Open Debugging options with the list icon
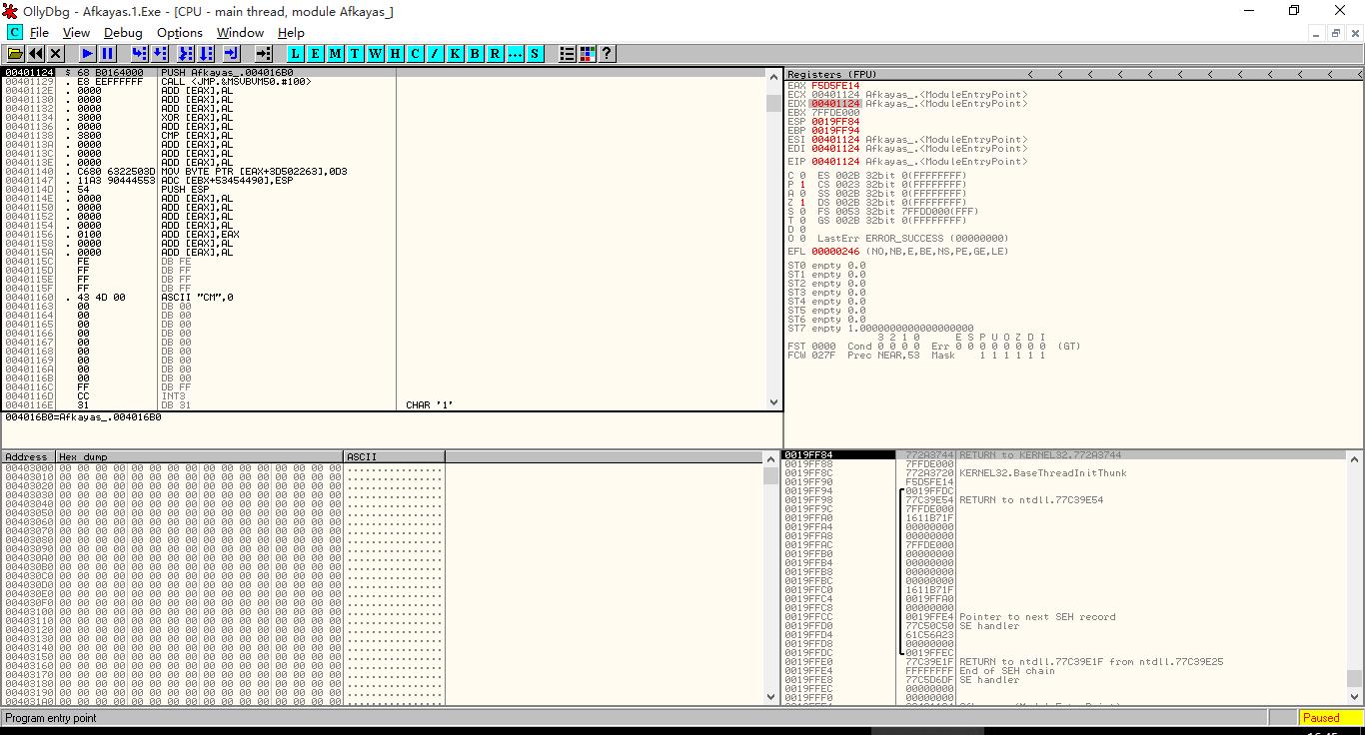1365x735 pixels. (x=568, y=54)
